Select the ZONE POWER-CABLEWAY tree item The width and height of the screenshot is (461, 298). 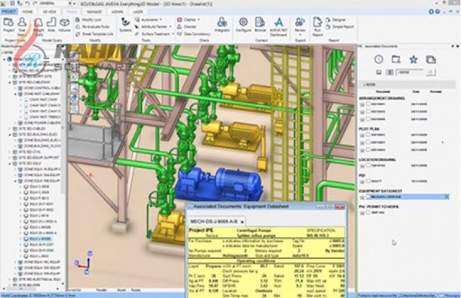pos(39,123)
